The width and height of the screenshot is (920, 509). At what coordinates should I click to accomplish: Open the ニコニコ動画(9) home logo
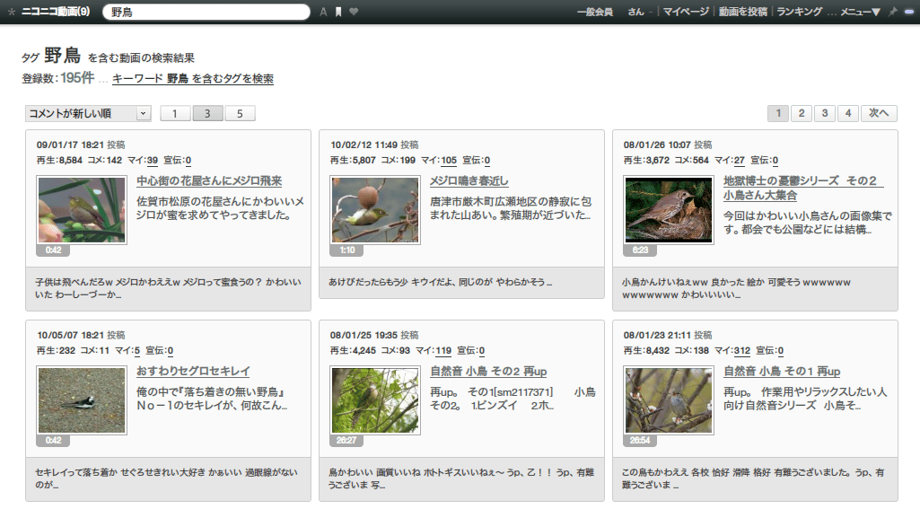pos(55,12)
